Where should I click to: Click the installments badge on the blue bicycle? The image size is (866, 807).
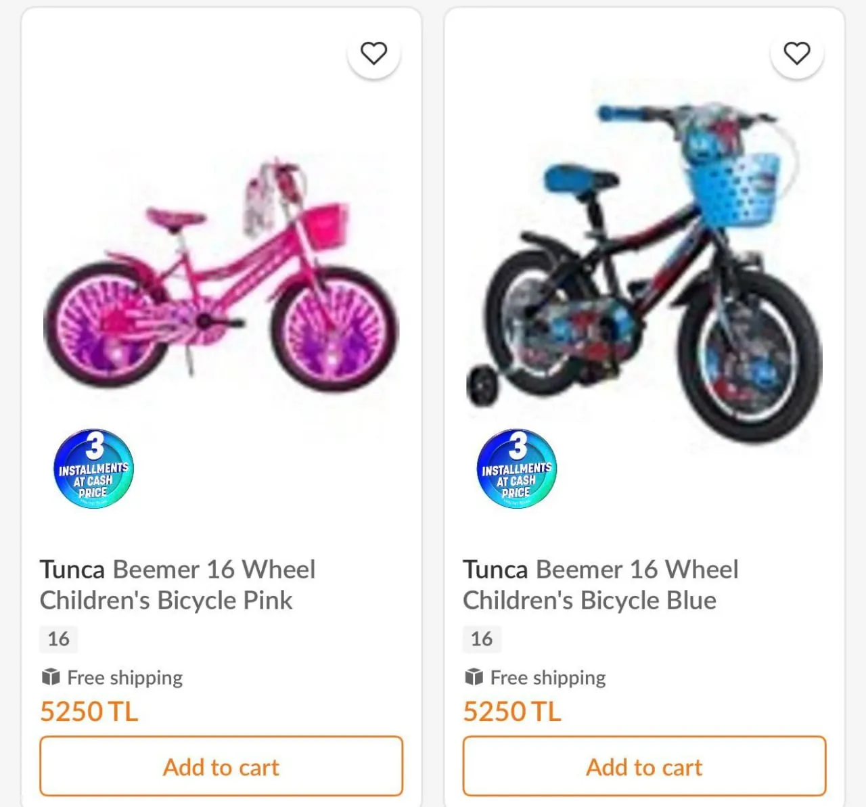(516, 469)
